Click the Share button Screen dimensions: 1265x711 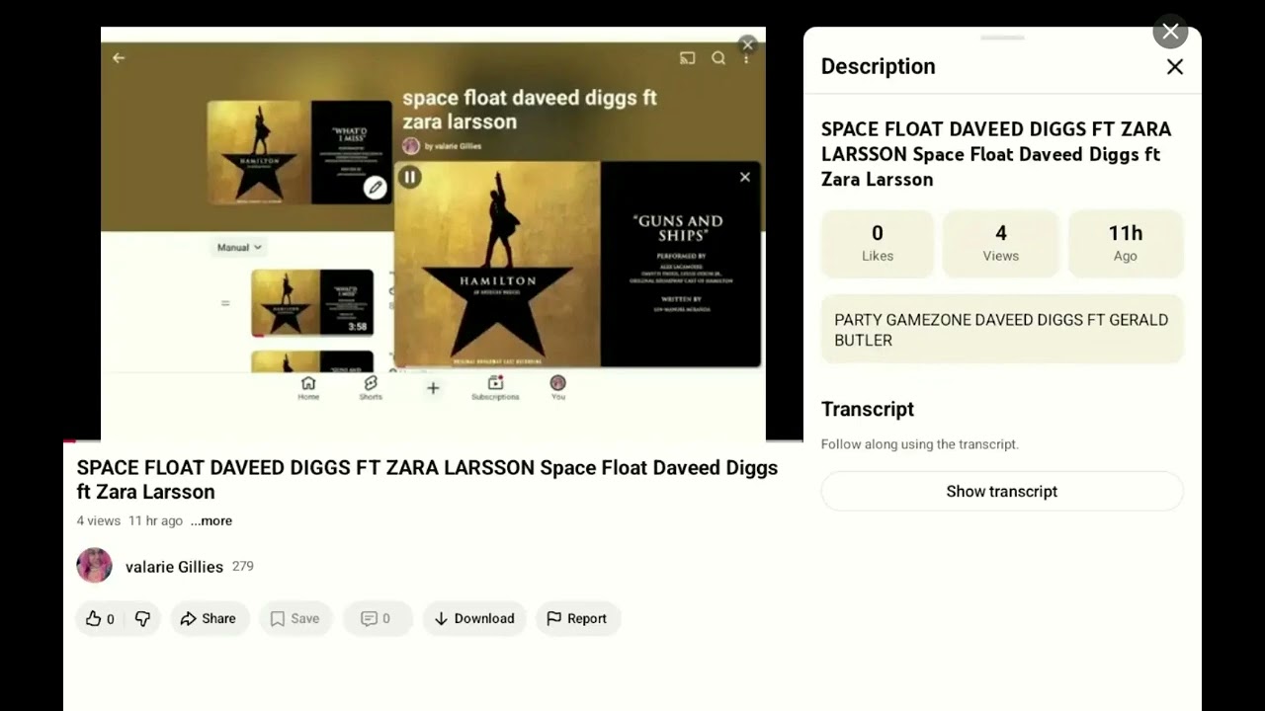tap(209, 618)
